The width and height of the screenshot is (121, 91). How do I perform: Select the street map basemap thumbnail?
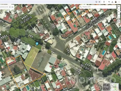(115, 87)
